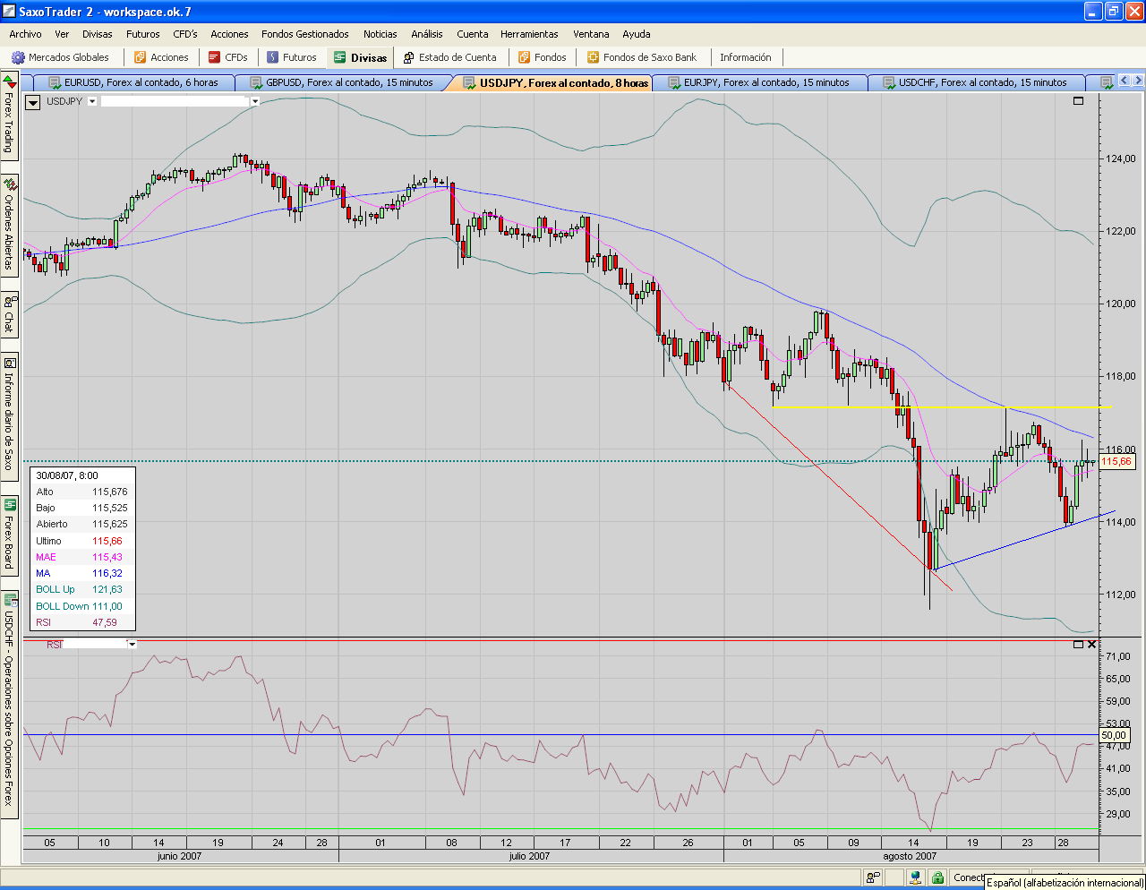Viewport: 1146px width, 890px height.
Task: Open the Análisis menu
Action: coord(427,34)
